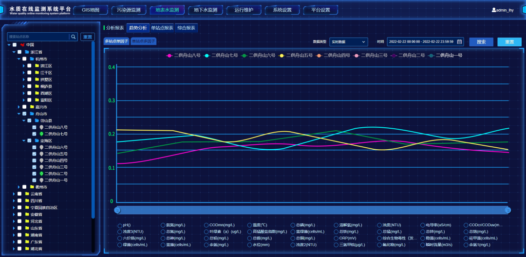
Task: Uncheck the 二供舟山六号 station checkbox
Action: coord(34,147)
